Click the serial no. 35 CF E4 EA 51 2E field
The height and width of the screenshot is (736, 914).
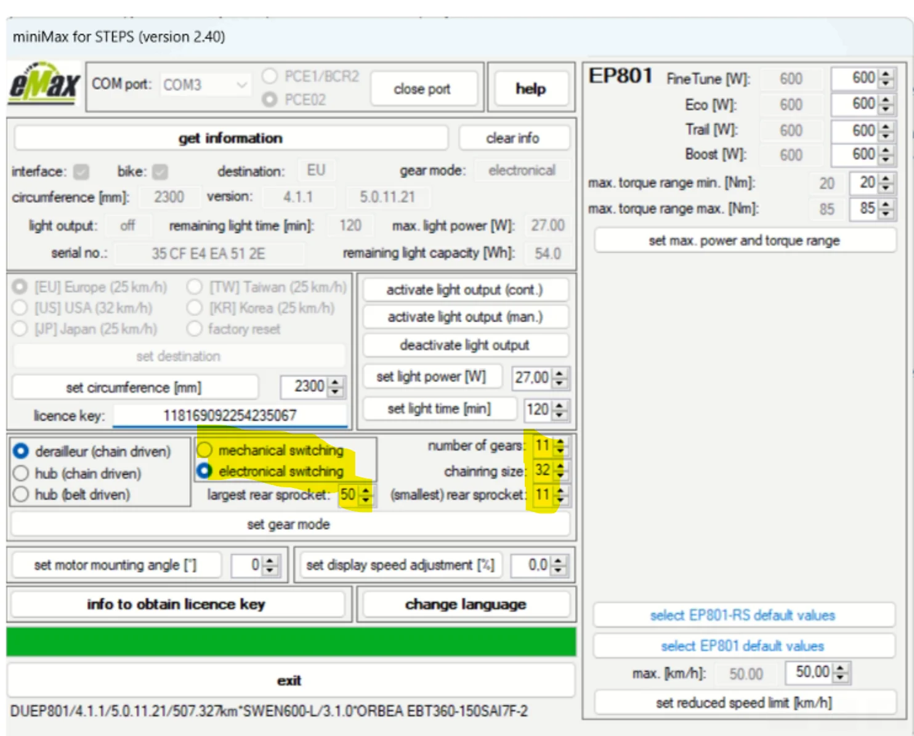209,254
